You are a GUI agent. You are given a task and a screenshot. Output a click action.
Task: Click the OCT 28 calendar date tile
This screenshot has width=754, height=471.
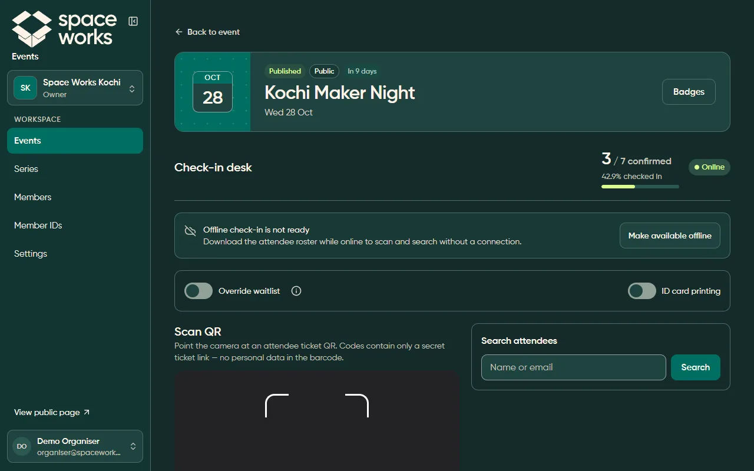click(213, 92)
